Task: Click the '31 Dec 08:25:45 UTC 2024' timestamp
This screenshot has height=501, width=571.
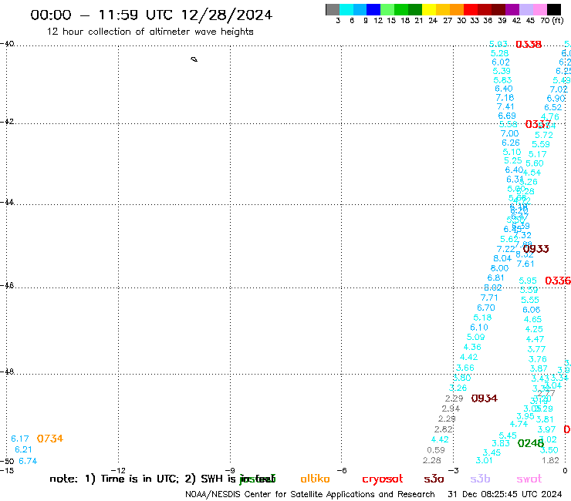Action: (x=505, y=494)
